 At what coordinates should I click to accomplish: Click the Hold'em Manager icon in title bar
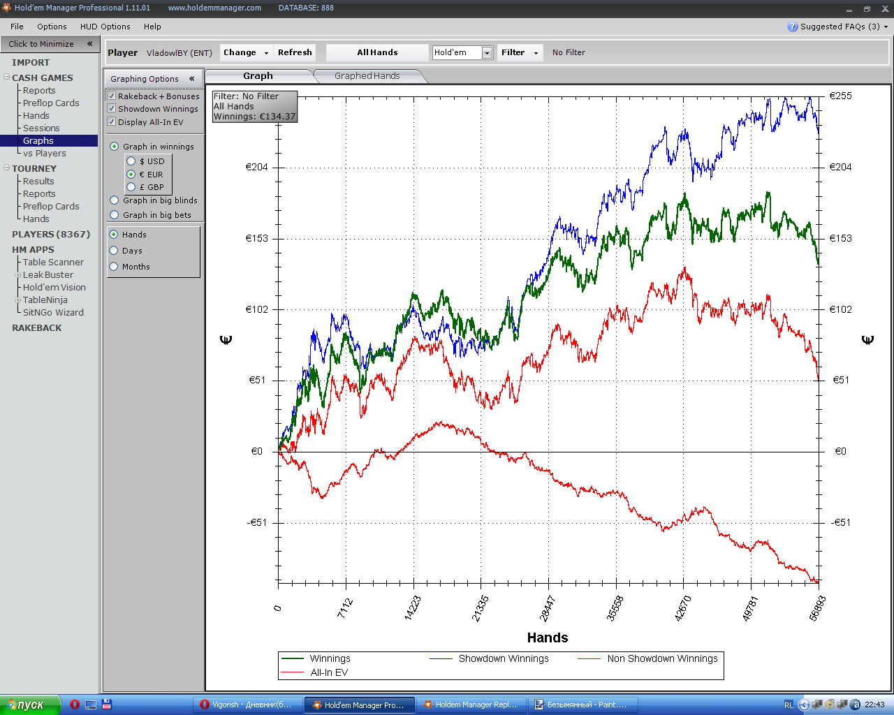6,8
